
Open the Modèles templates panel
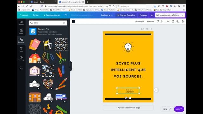pyautogui.click(x=21, y=23)
